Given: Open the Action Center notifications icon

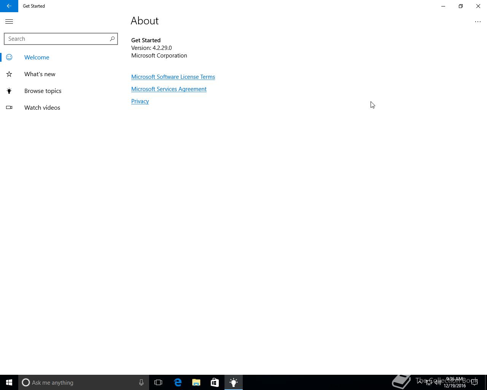Looking at the screenshot, I should (x=474, y=382).
